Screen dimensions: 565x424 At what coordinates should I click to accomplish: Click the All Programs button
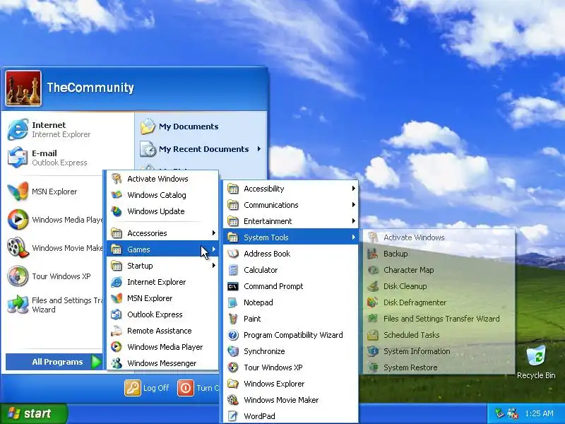tap(54, 362)
